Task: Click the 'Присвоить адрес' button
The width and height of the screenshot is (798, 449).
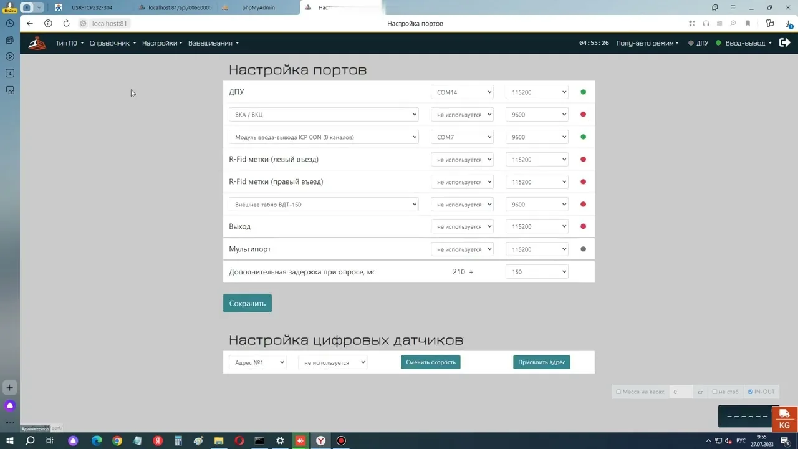Action: (542, 362)
